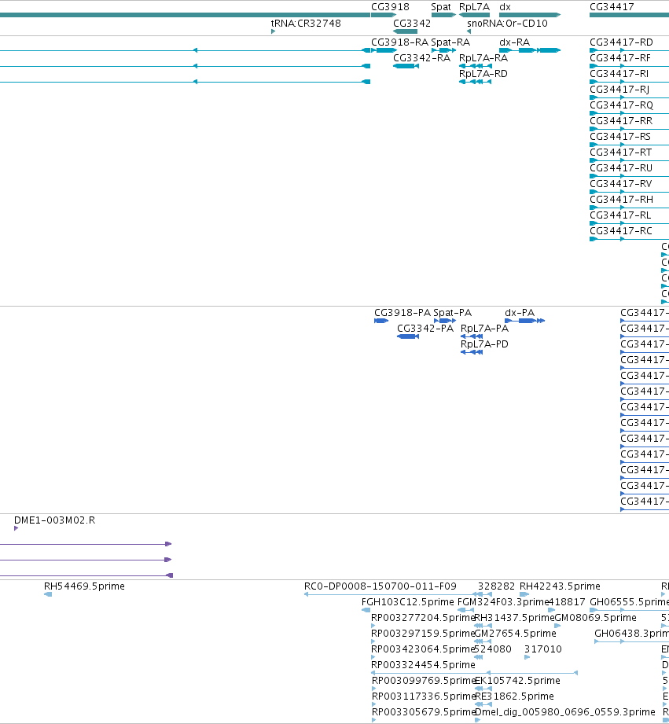Select the 317010 EST marker
The height and width of the screenshot is (724, 669).
coord(527,657)
